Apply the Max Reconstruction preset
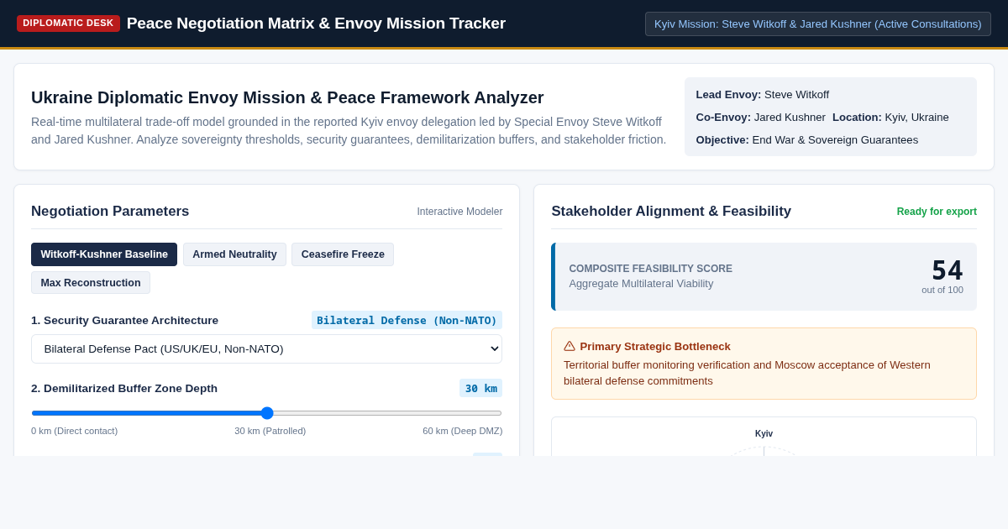Screen dimensions: 1008x529 tap(91, 283)
